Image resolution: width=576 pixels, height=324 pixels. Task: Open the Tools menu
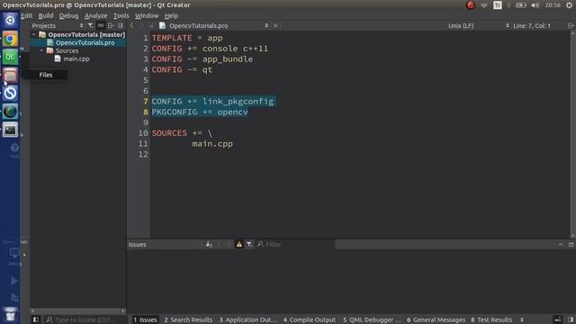point(121,16)
